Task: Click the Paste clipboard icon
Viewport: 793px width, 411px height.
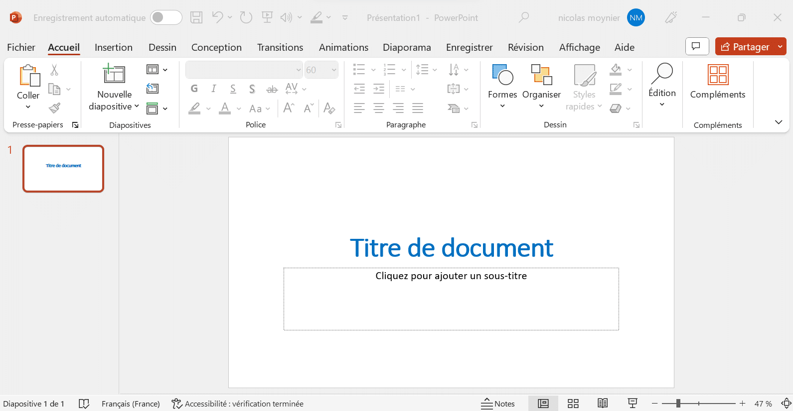Action: click(29, 76)
